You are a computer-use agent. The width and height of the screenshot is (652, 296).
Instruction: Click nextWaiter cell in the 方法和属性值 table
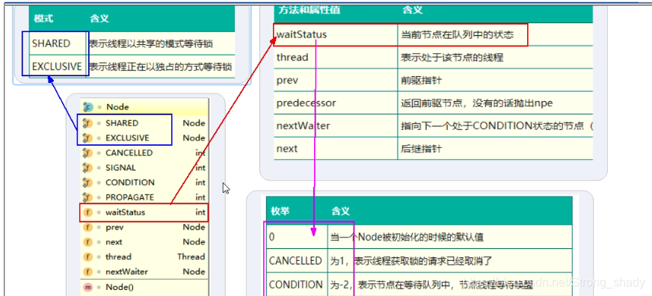tap(336, 126)
